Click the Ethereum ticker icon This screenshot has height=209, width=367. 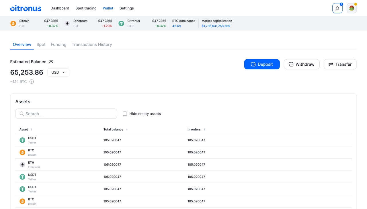67,24
